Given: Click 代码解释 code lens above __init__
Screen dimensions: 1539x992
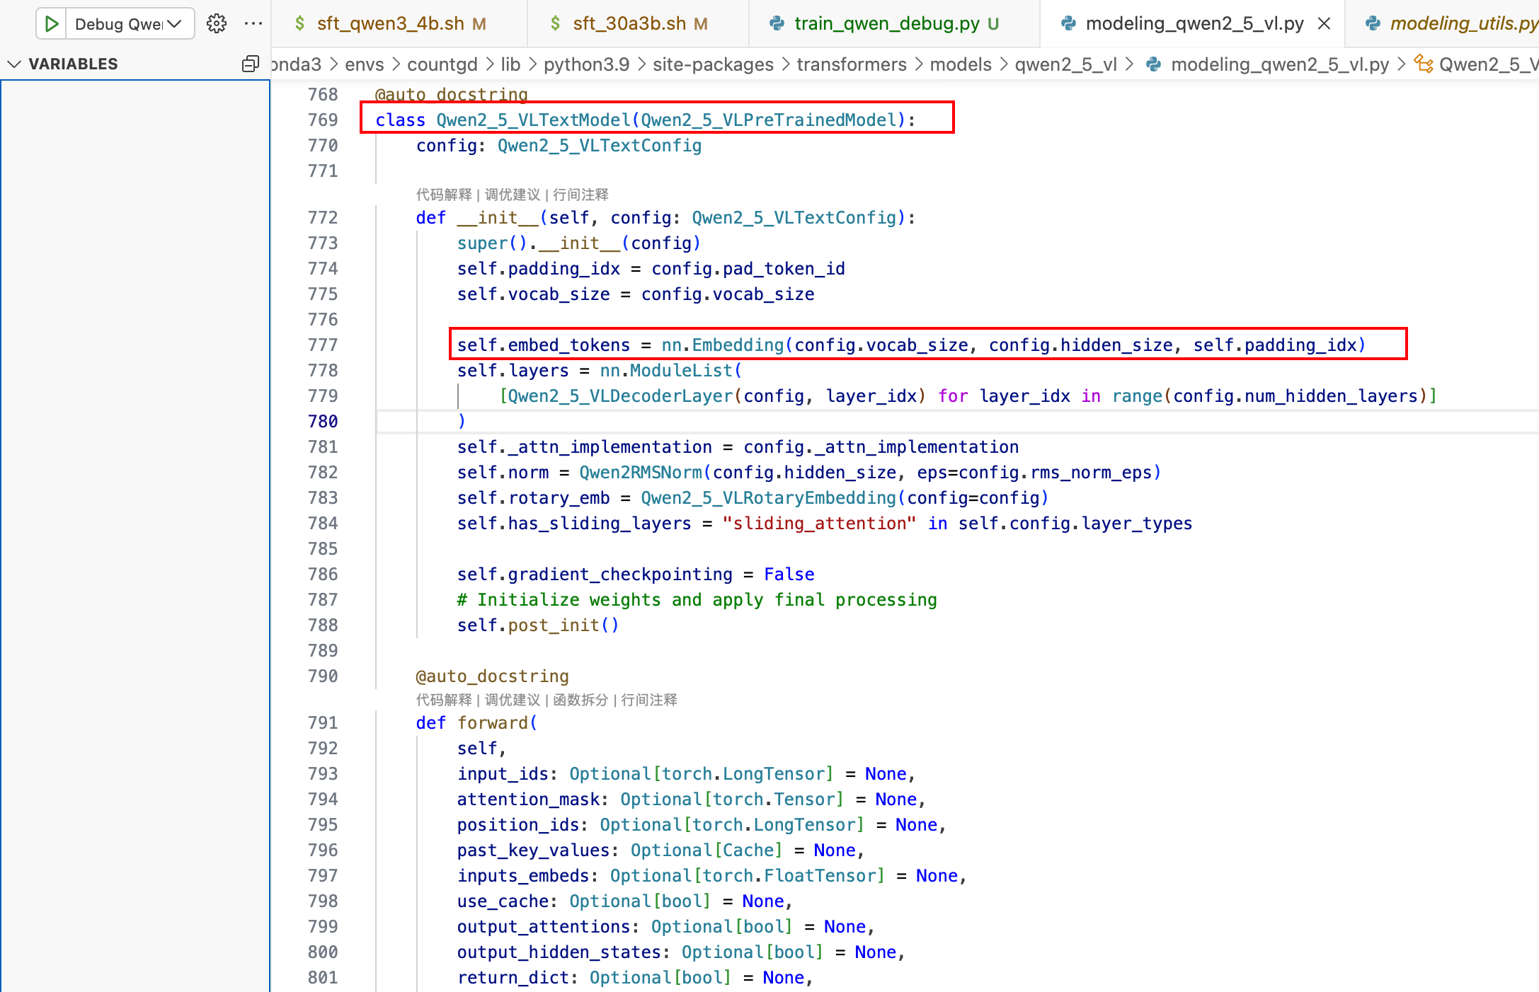Looking at the screenshot, I should 444,195.
